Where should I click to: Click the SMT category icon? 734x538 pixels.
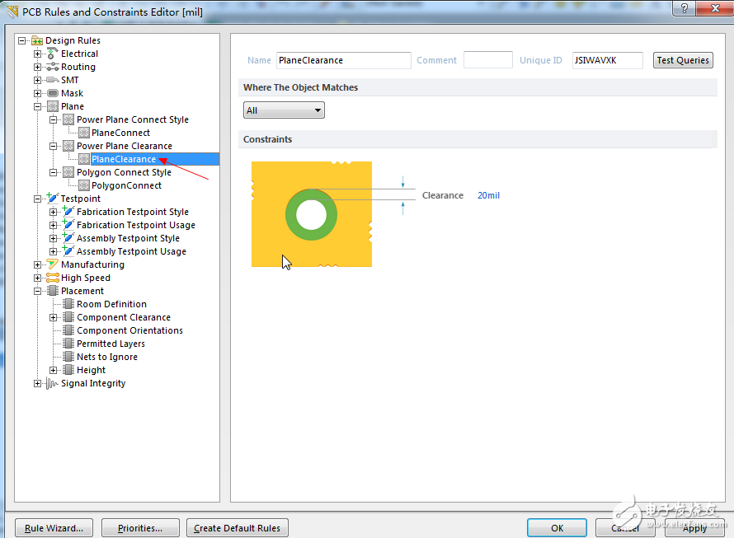(53, 80)
